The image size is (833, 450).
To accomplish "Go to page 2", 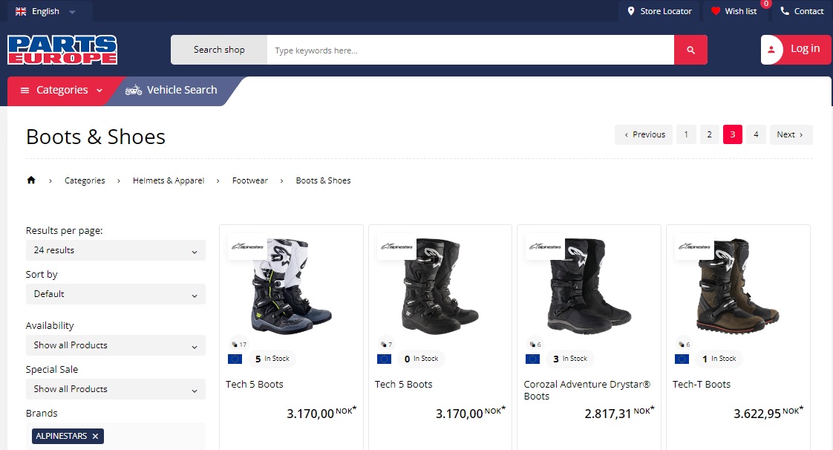I will pyautogui.click(x=709, y=134).
